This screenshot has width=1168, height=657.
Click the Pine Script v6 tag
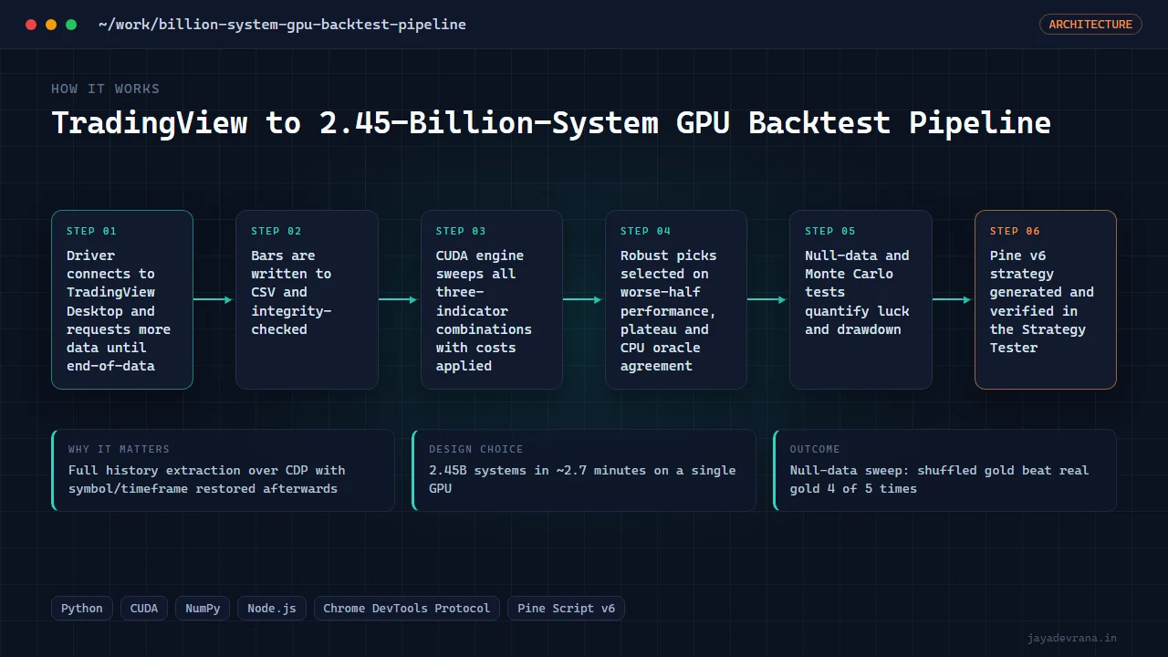pos(567,609)
